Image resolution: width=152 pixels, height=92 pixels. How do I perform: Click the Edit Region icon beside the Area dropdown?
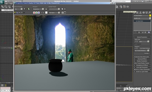point(24,9)
